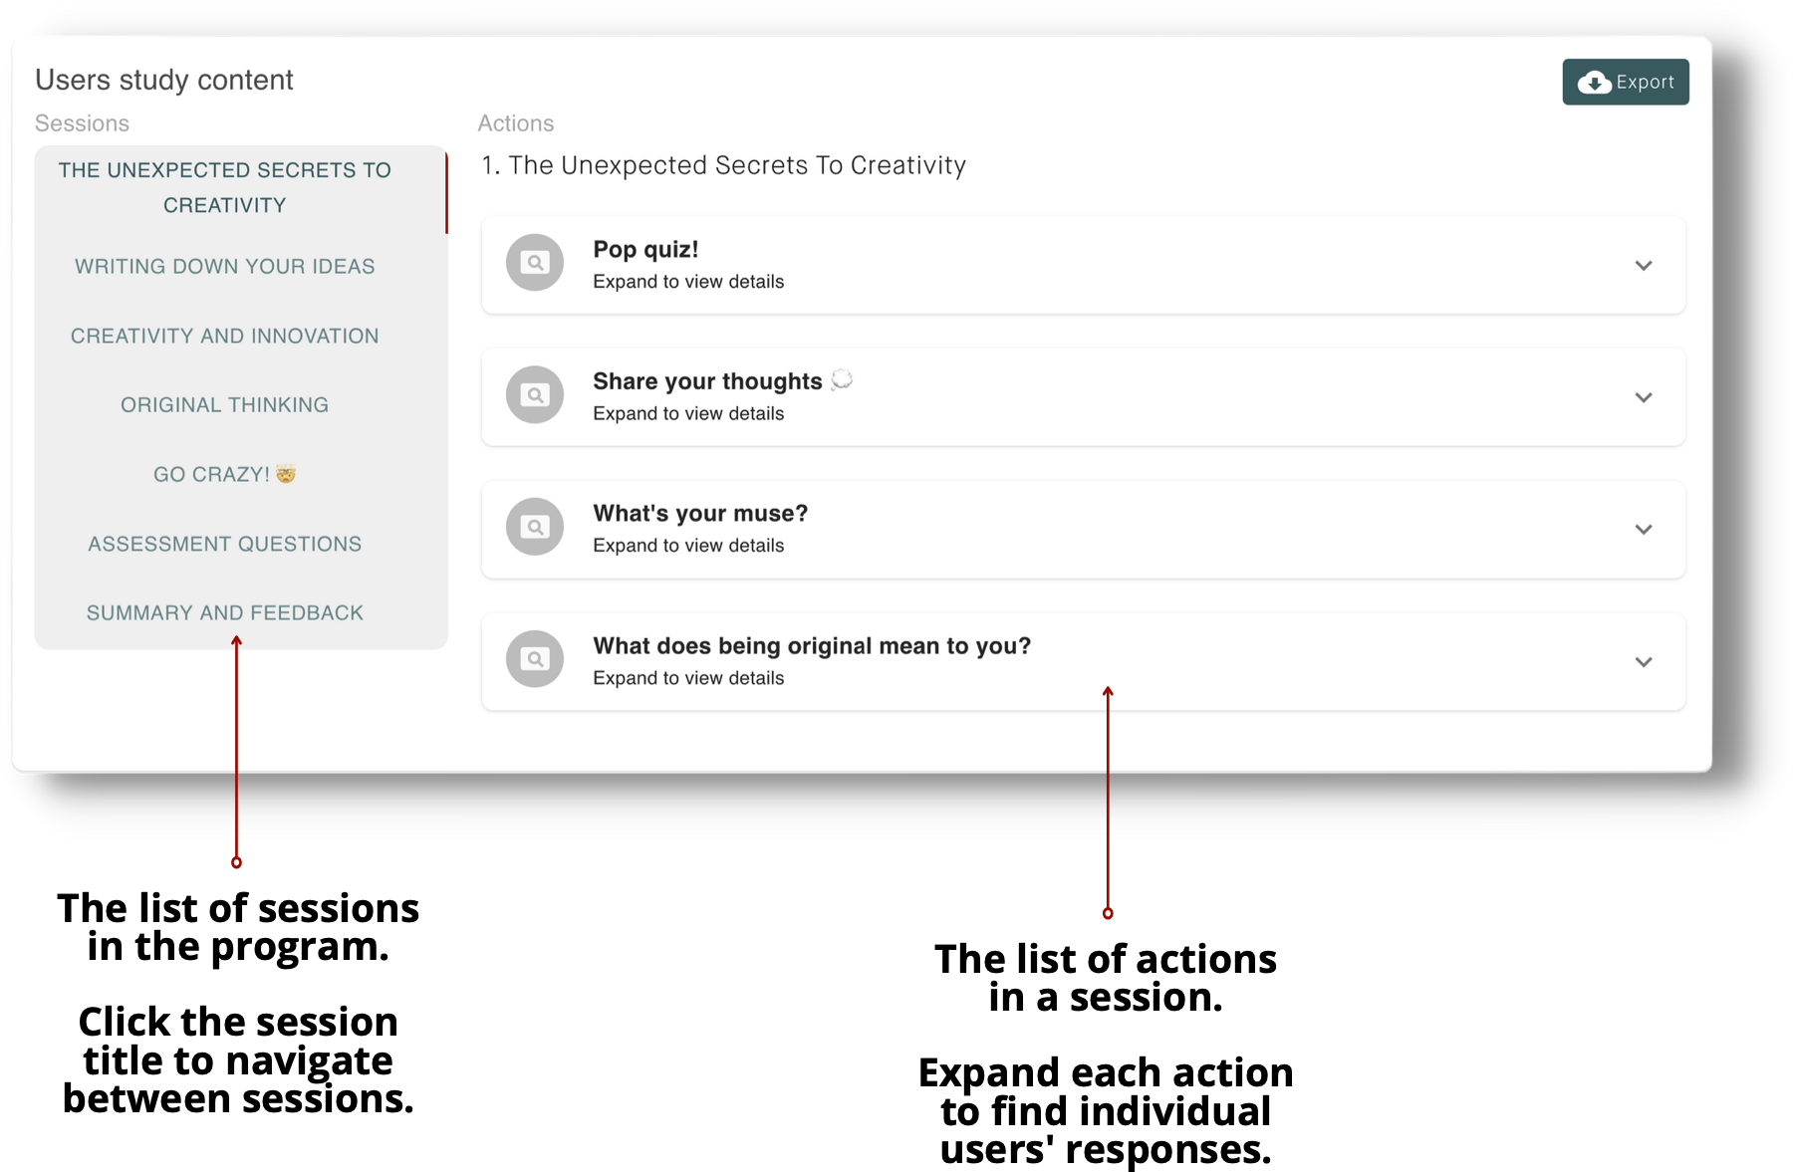The height and width of the screenshot is (1172, 1793).
Task: Click the Pop quiz! magnifier icon
Action: 535,263
